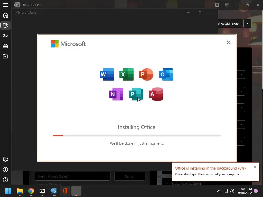The image size is (263, 197).
Task: Click the Publisher icon in the installer
Action: 136,94
